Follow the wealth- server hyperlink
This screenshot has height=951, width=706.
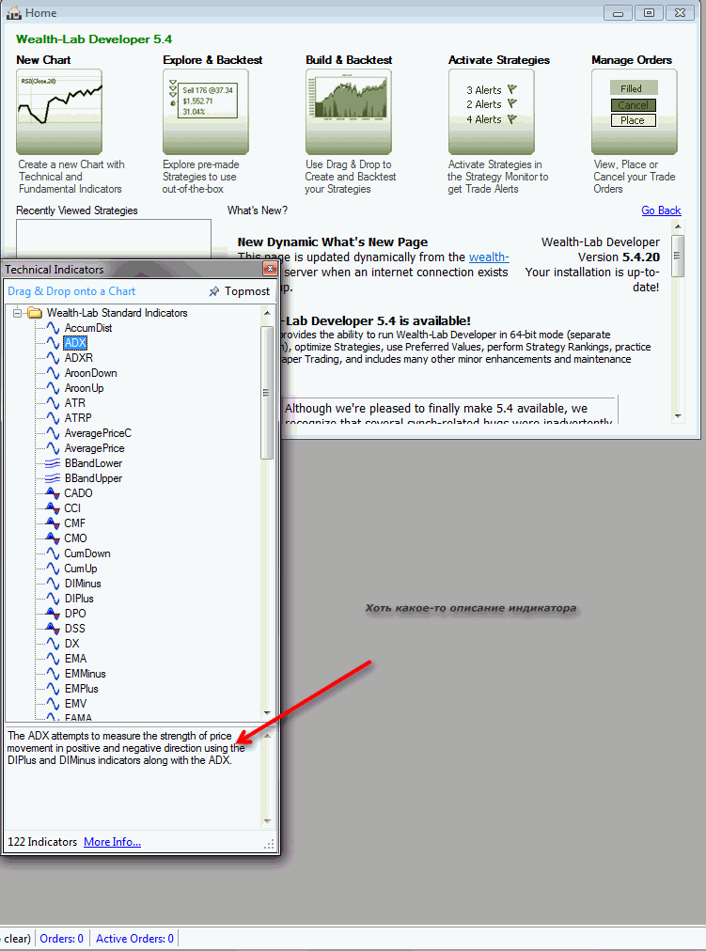[489, 257]
